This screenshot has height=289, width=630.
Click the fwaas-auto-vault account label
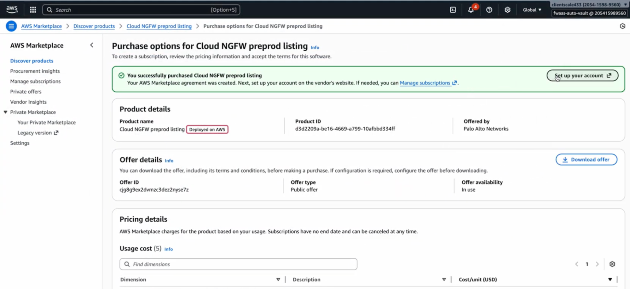pos(589,13)
